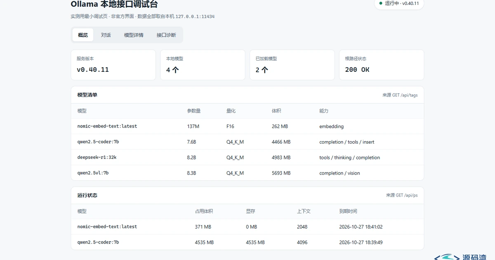495x260 pixels.
Task: Click the 4466 MB size cell
Action: coord(281,142)
